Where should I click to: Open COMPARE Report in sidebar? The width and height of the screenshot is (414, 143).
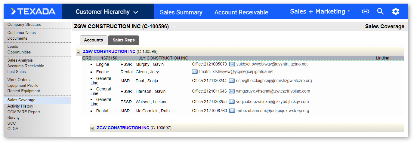click(x=24, y=112)
